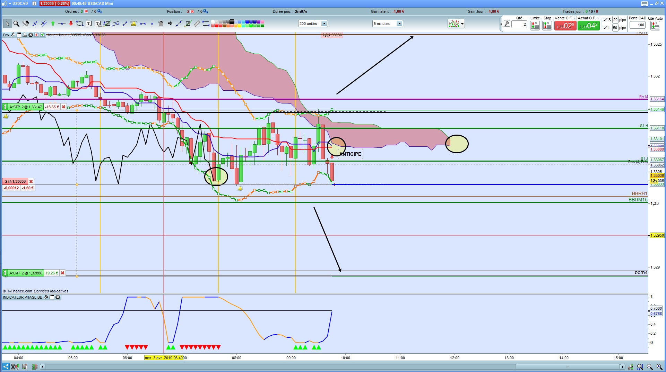This screenshot has width=666, height=372.
Task: Open the 5 minutes timeframe dropdown
Action: pyautogui.click(x=388, y=24)
